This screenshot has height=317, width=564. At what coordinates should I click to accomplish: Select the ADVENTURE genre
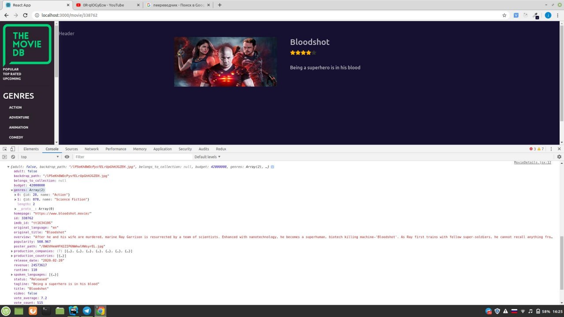pyautogui.click(x=19, y=118)
